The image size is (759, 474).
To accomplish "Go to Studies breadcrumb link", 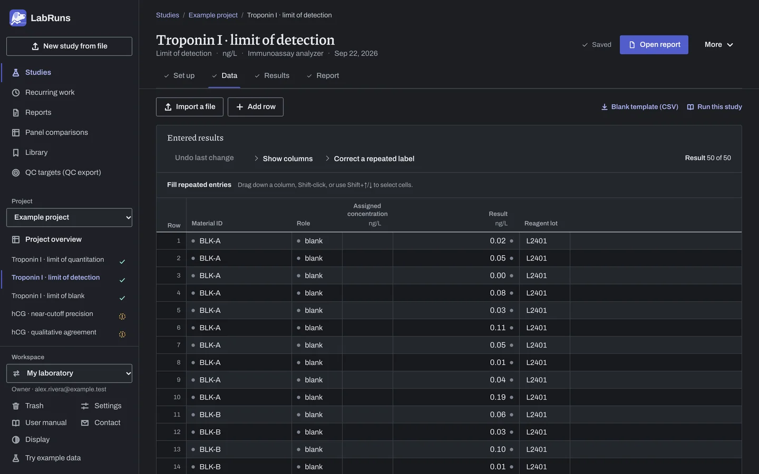I will [168, 15].
